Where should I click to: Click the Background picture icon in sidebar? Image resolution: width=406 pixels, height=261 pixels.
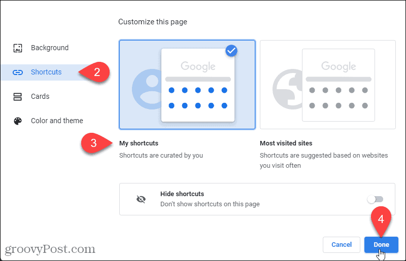(x=18, y=48)
